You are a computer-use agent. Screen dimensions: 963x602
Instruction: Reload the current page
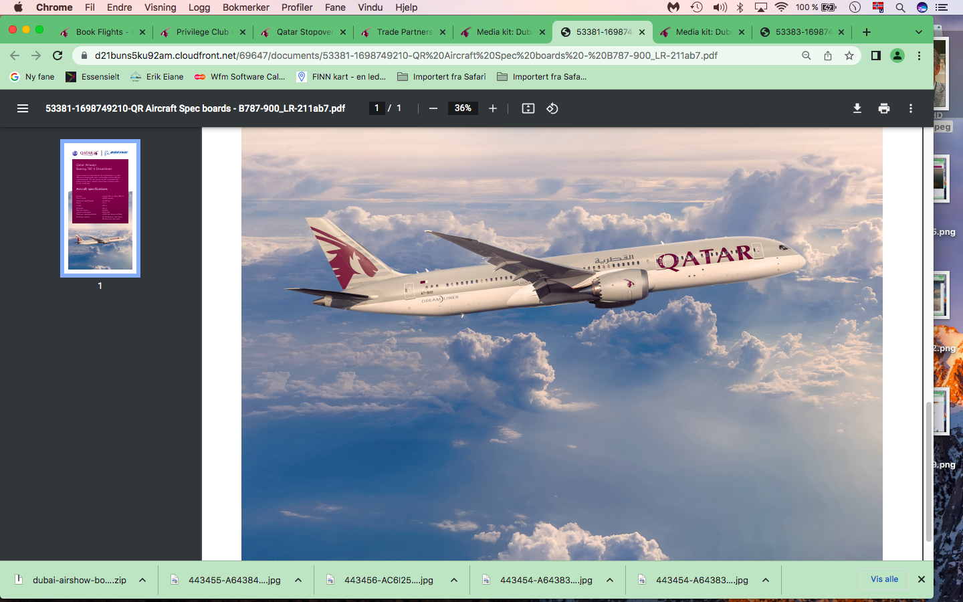coord(58,56)
